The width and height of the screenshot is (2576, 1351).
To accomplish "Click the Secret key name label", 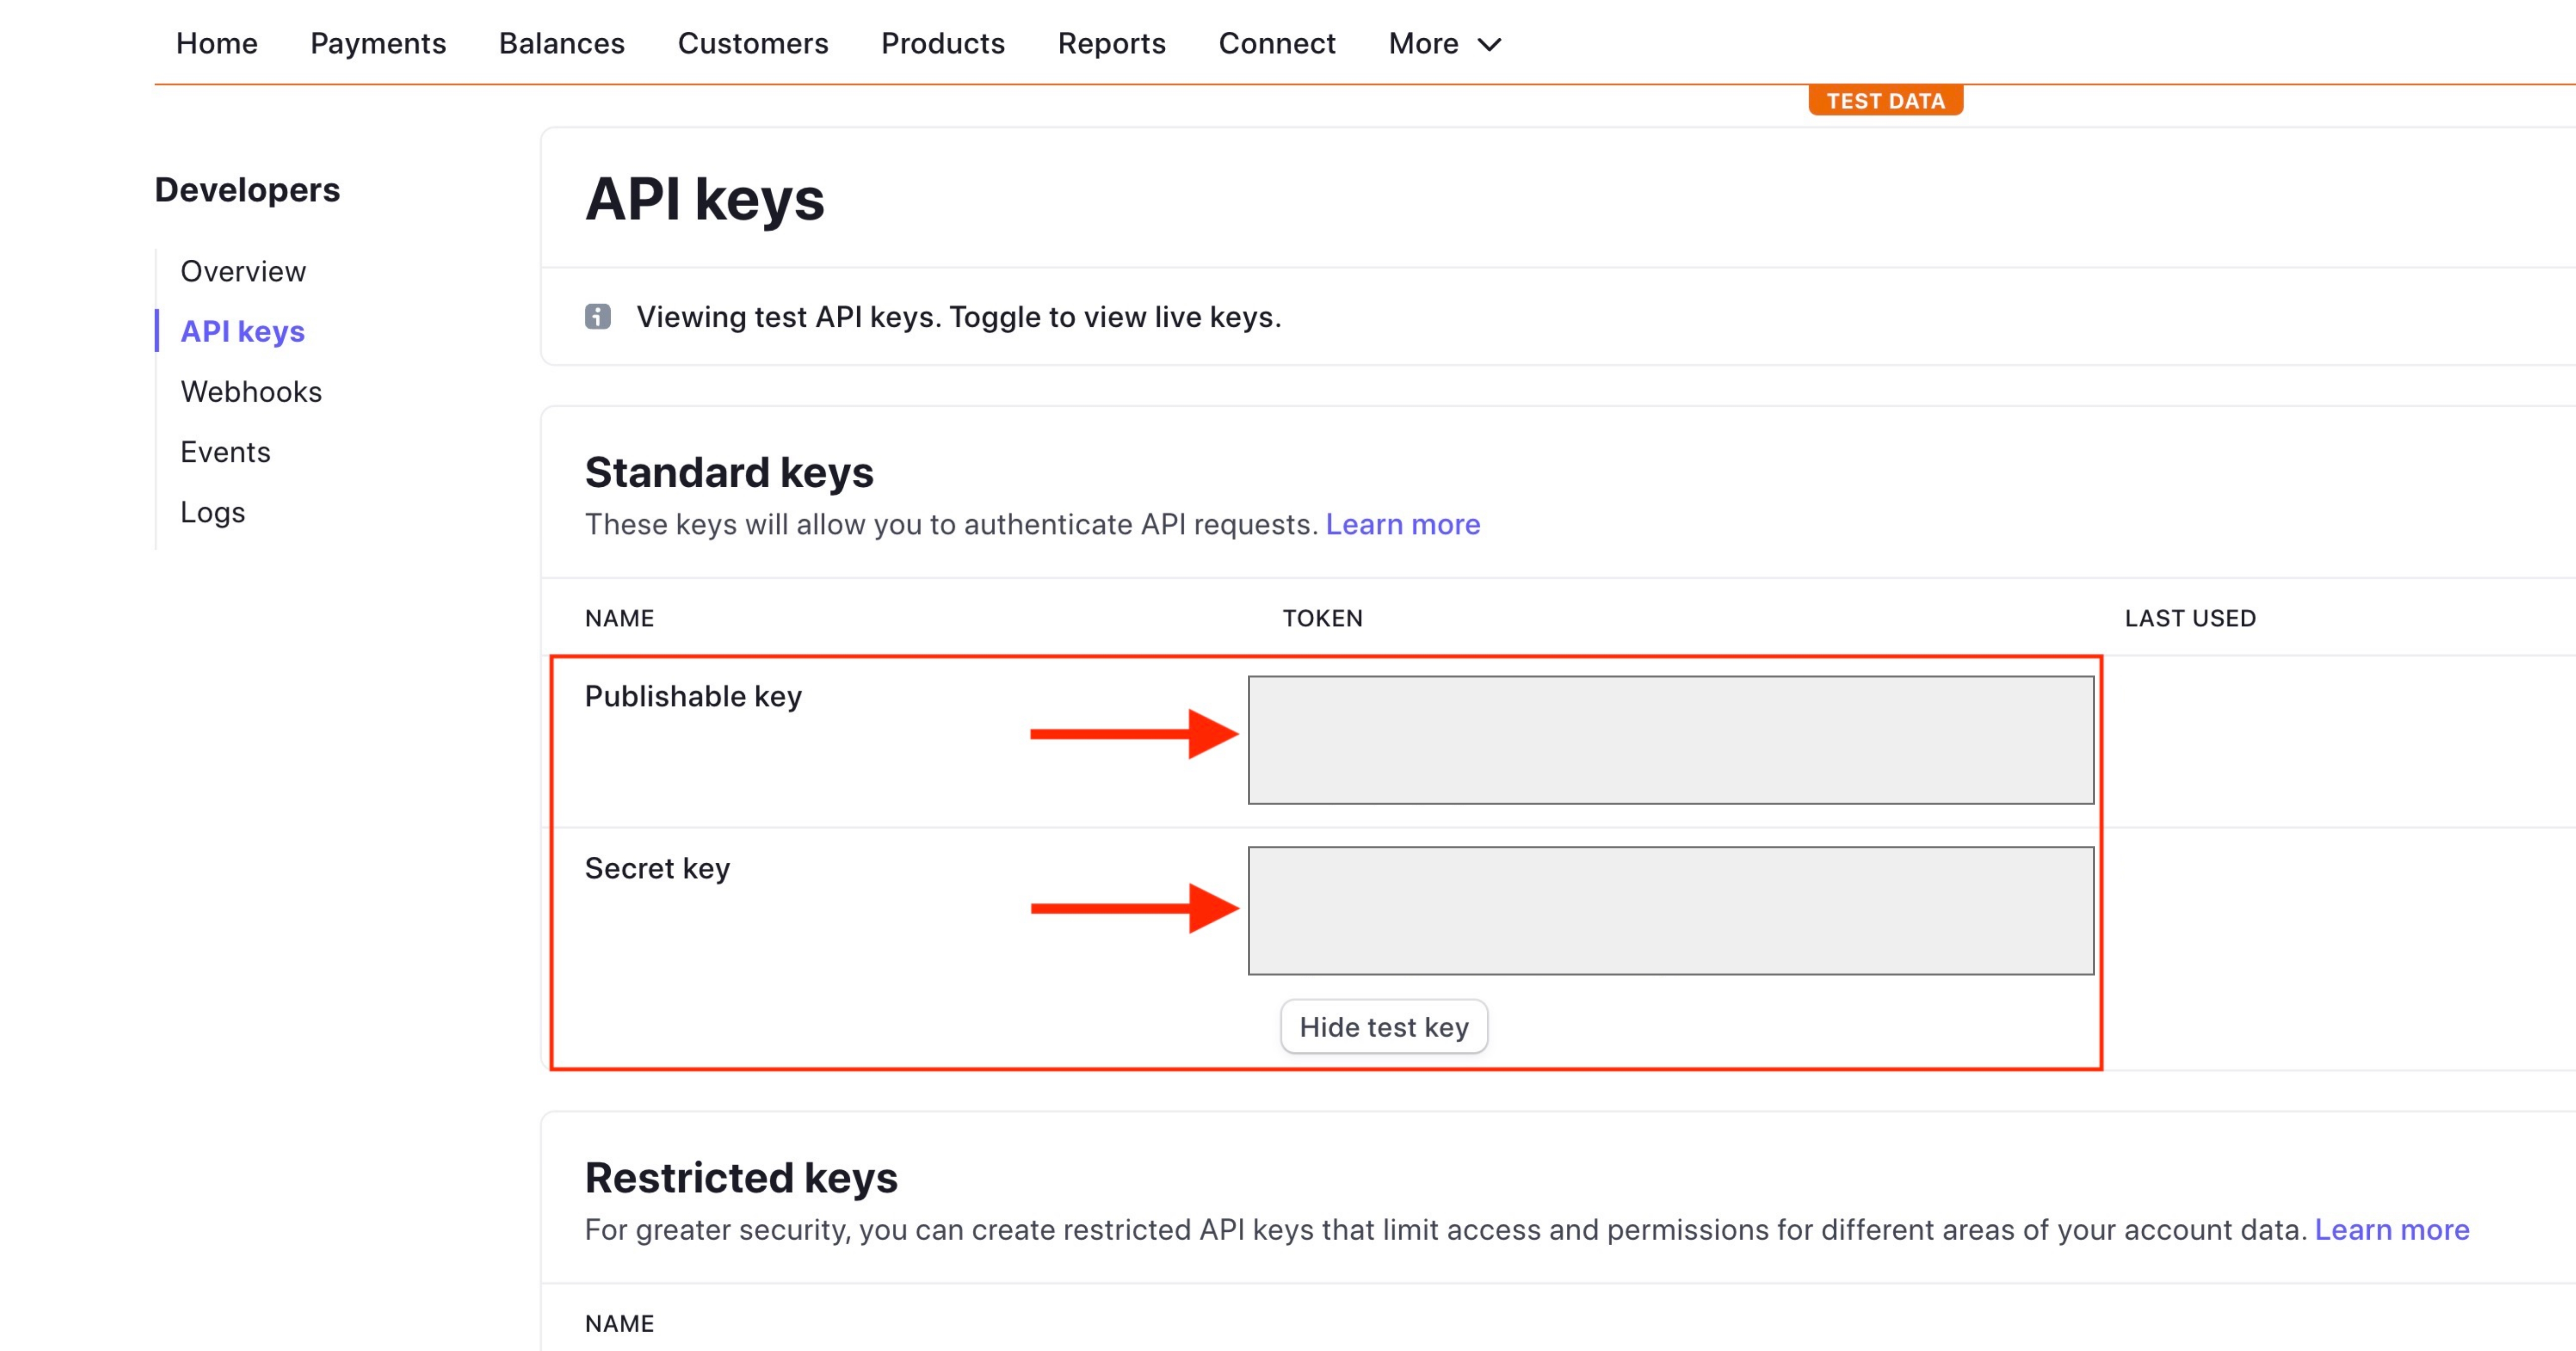I will [657, 868].
